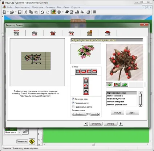Expand the new file dropdown arrow
Viewport: 154px width, 151px height.
click(8, 12)
